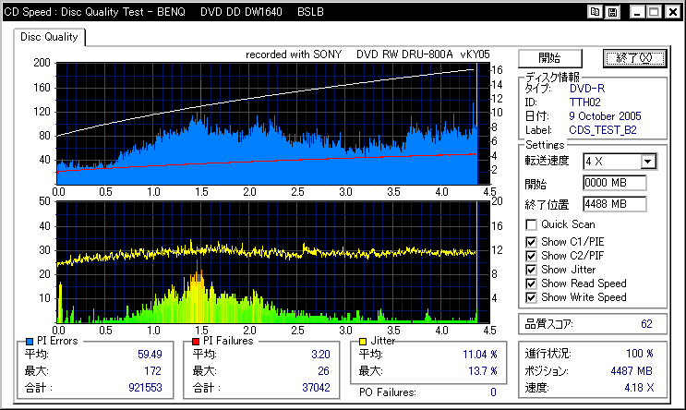Viewport: 686px width, 410px height.
Task: Click the save floppy disk icon
Action: [x=612, y=12]
